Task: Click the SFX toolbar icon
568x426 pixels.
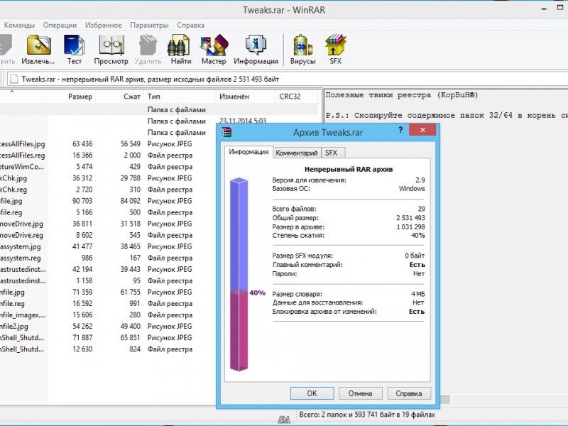Action: [335, 50]
